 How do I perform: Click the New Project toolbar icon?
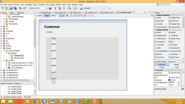tap(7, 8)
